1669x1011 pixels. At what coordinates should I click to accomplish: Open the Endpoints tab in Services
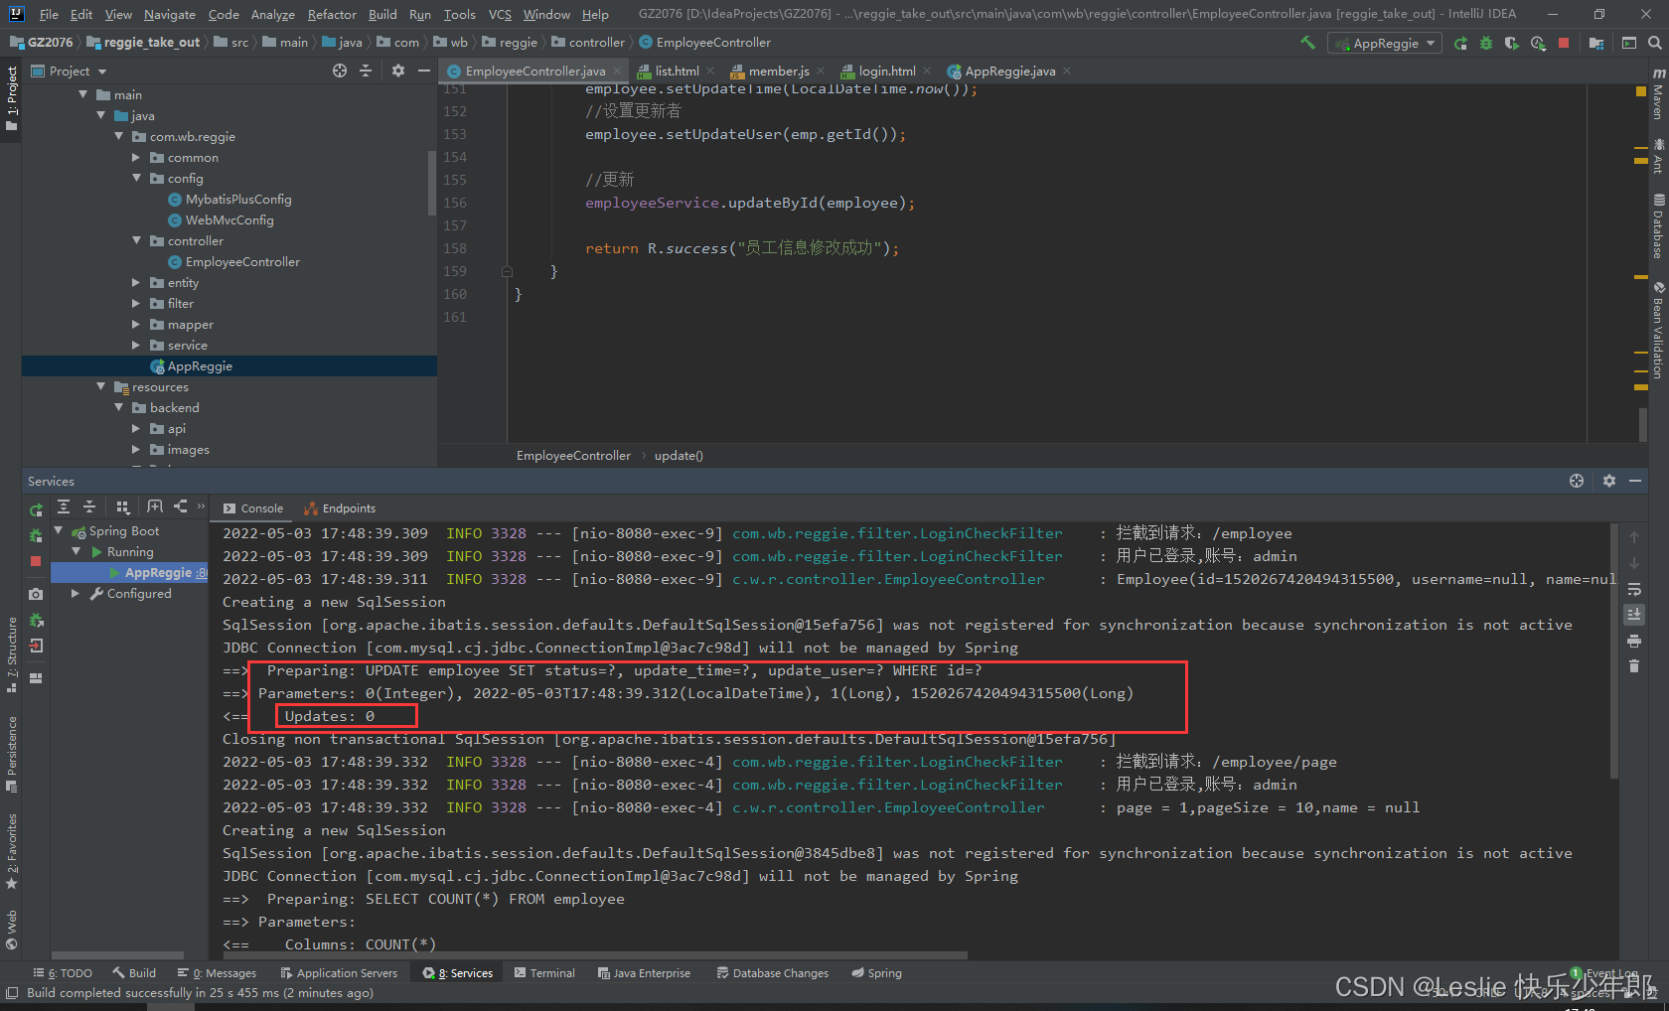click(340, 507)
